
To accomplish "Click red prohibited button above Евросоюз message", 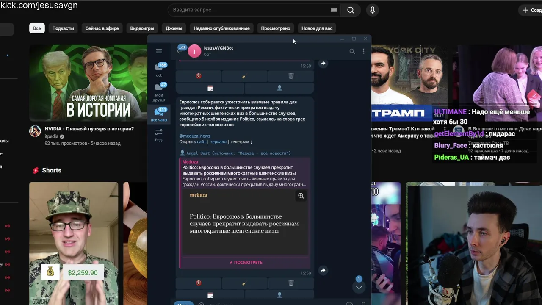I will click(x=198, y=76).
